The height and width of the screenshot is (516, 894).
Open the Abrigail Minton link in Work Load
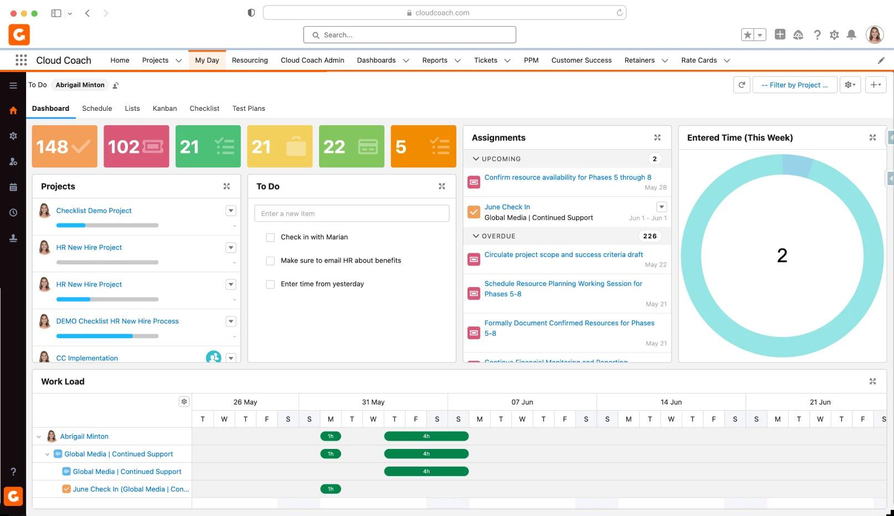pyautogui.click(x=84, y=437)
